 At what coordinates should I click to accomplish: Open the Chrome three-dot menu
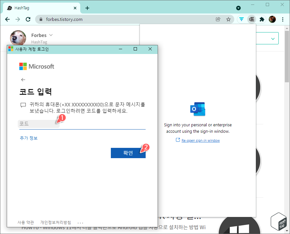click(x=283, y=19)
